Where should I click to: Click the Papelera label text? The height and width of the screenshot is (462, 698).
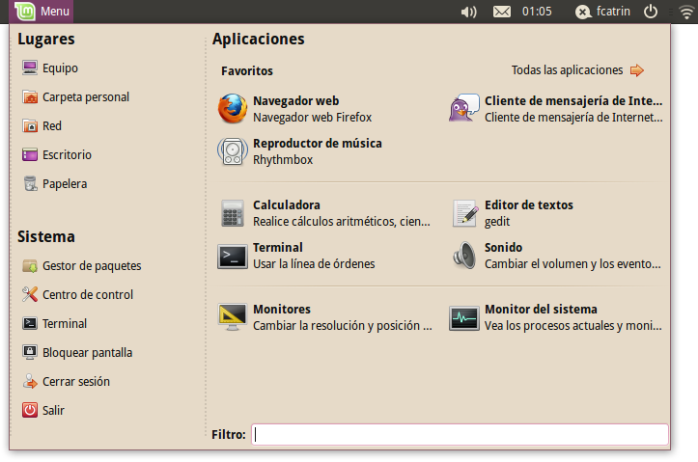point(65,183)
